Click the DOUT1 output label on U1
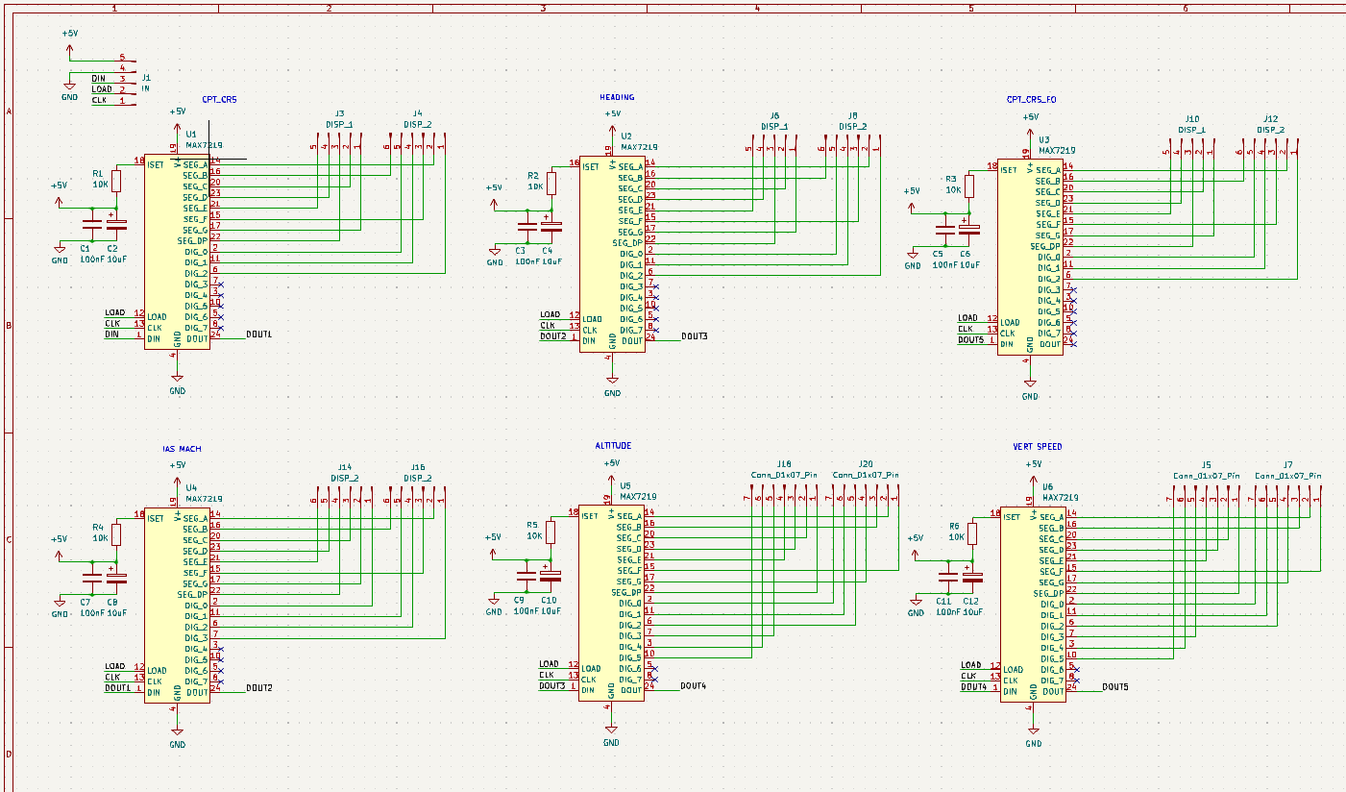The image size is (1346, 792). [259, 334]
